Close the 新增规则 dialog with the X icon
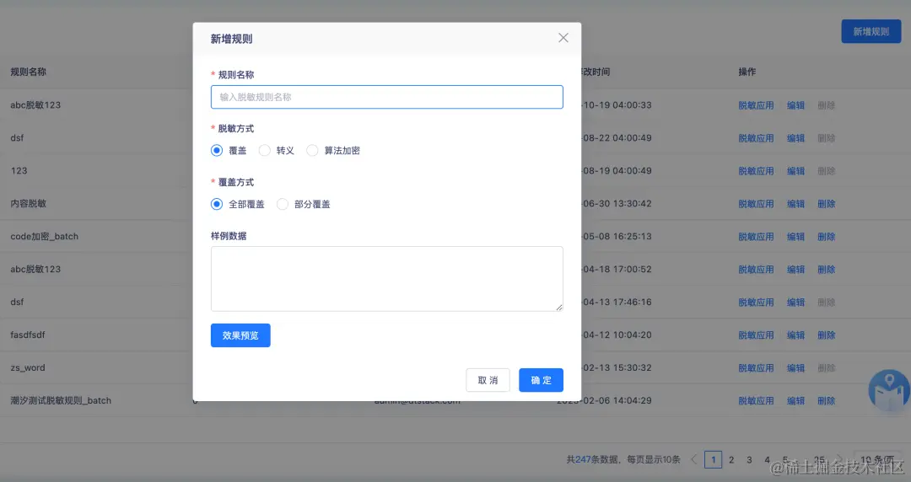The width and height of the screenshot is (911, 482). (563, 38)
